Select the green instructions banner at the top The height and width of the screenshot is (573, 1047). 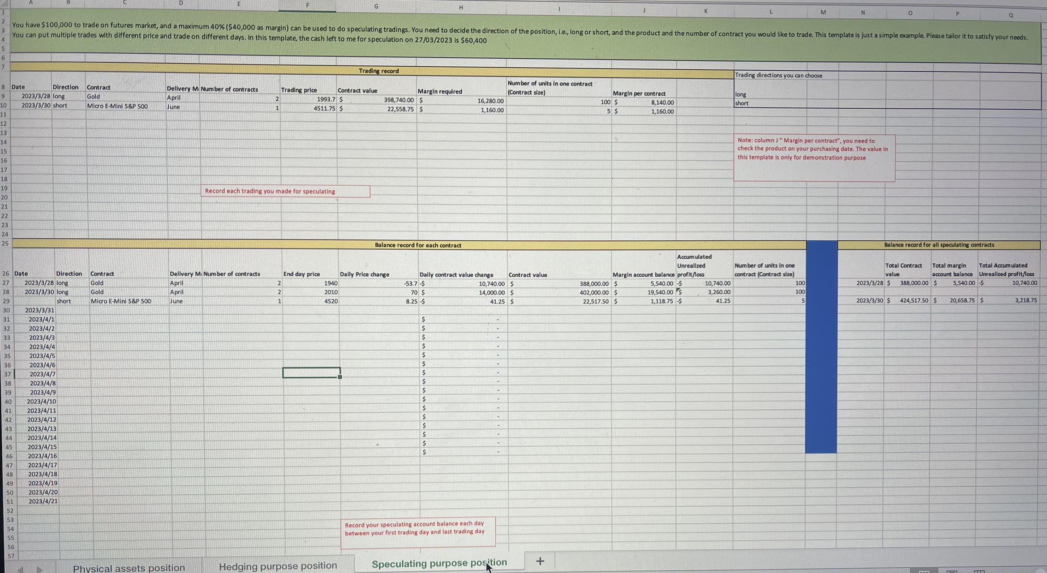(x=524, y=34)
